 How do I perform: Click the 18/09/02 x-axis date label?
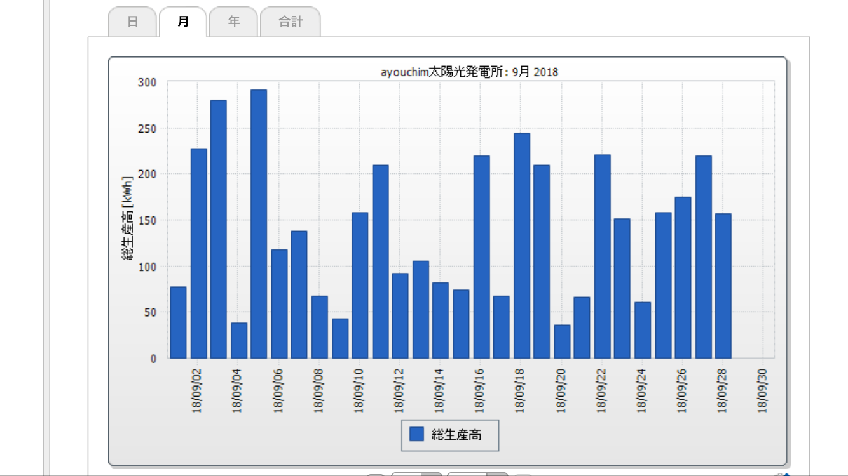coord(196,390)
